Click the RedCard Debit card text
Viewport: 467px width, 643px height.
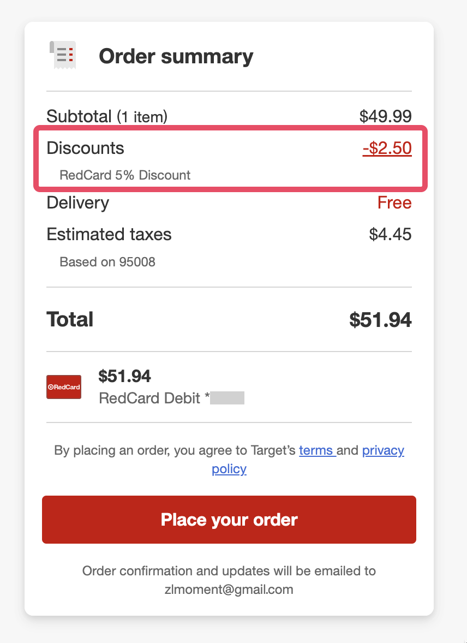150,398
